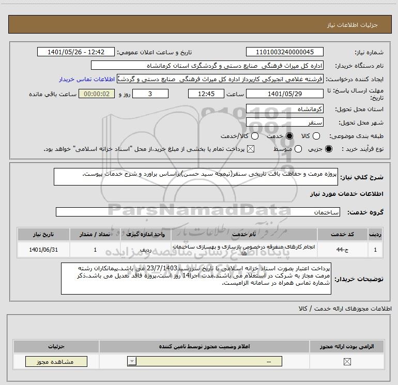
Task: Click the مشاهده مجوز button
Action: tap(56, 361)
